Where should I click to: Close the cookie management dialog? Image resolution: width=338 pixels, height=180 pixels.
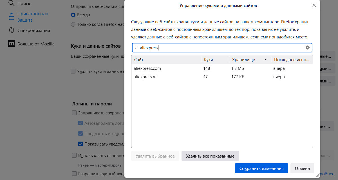pyautogui.click(x=314, y=5)
